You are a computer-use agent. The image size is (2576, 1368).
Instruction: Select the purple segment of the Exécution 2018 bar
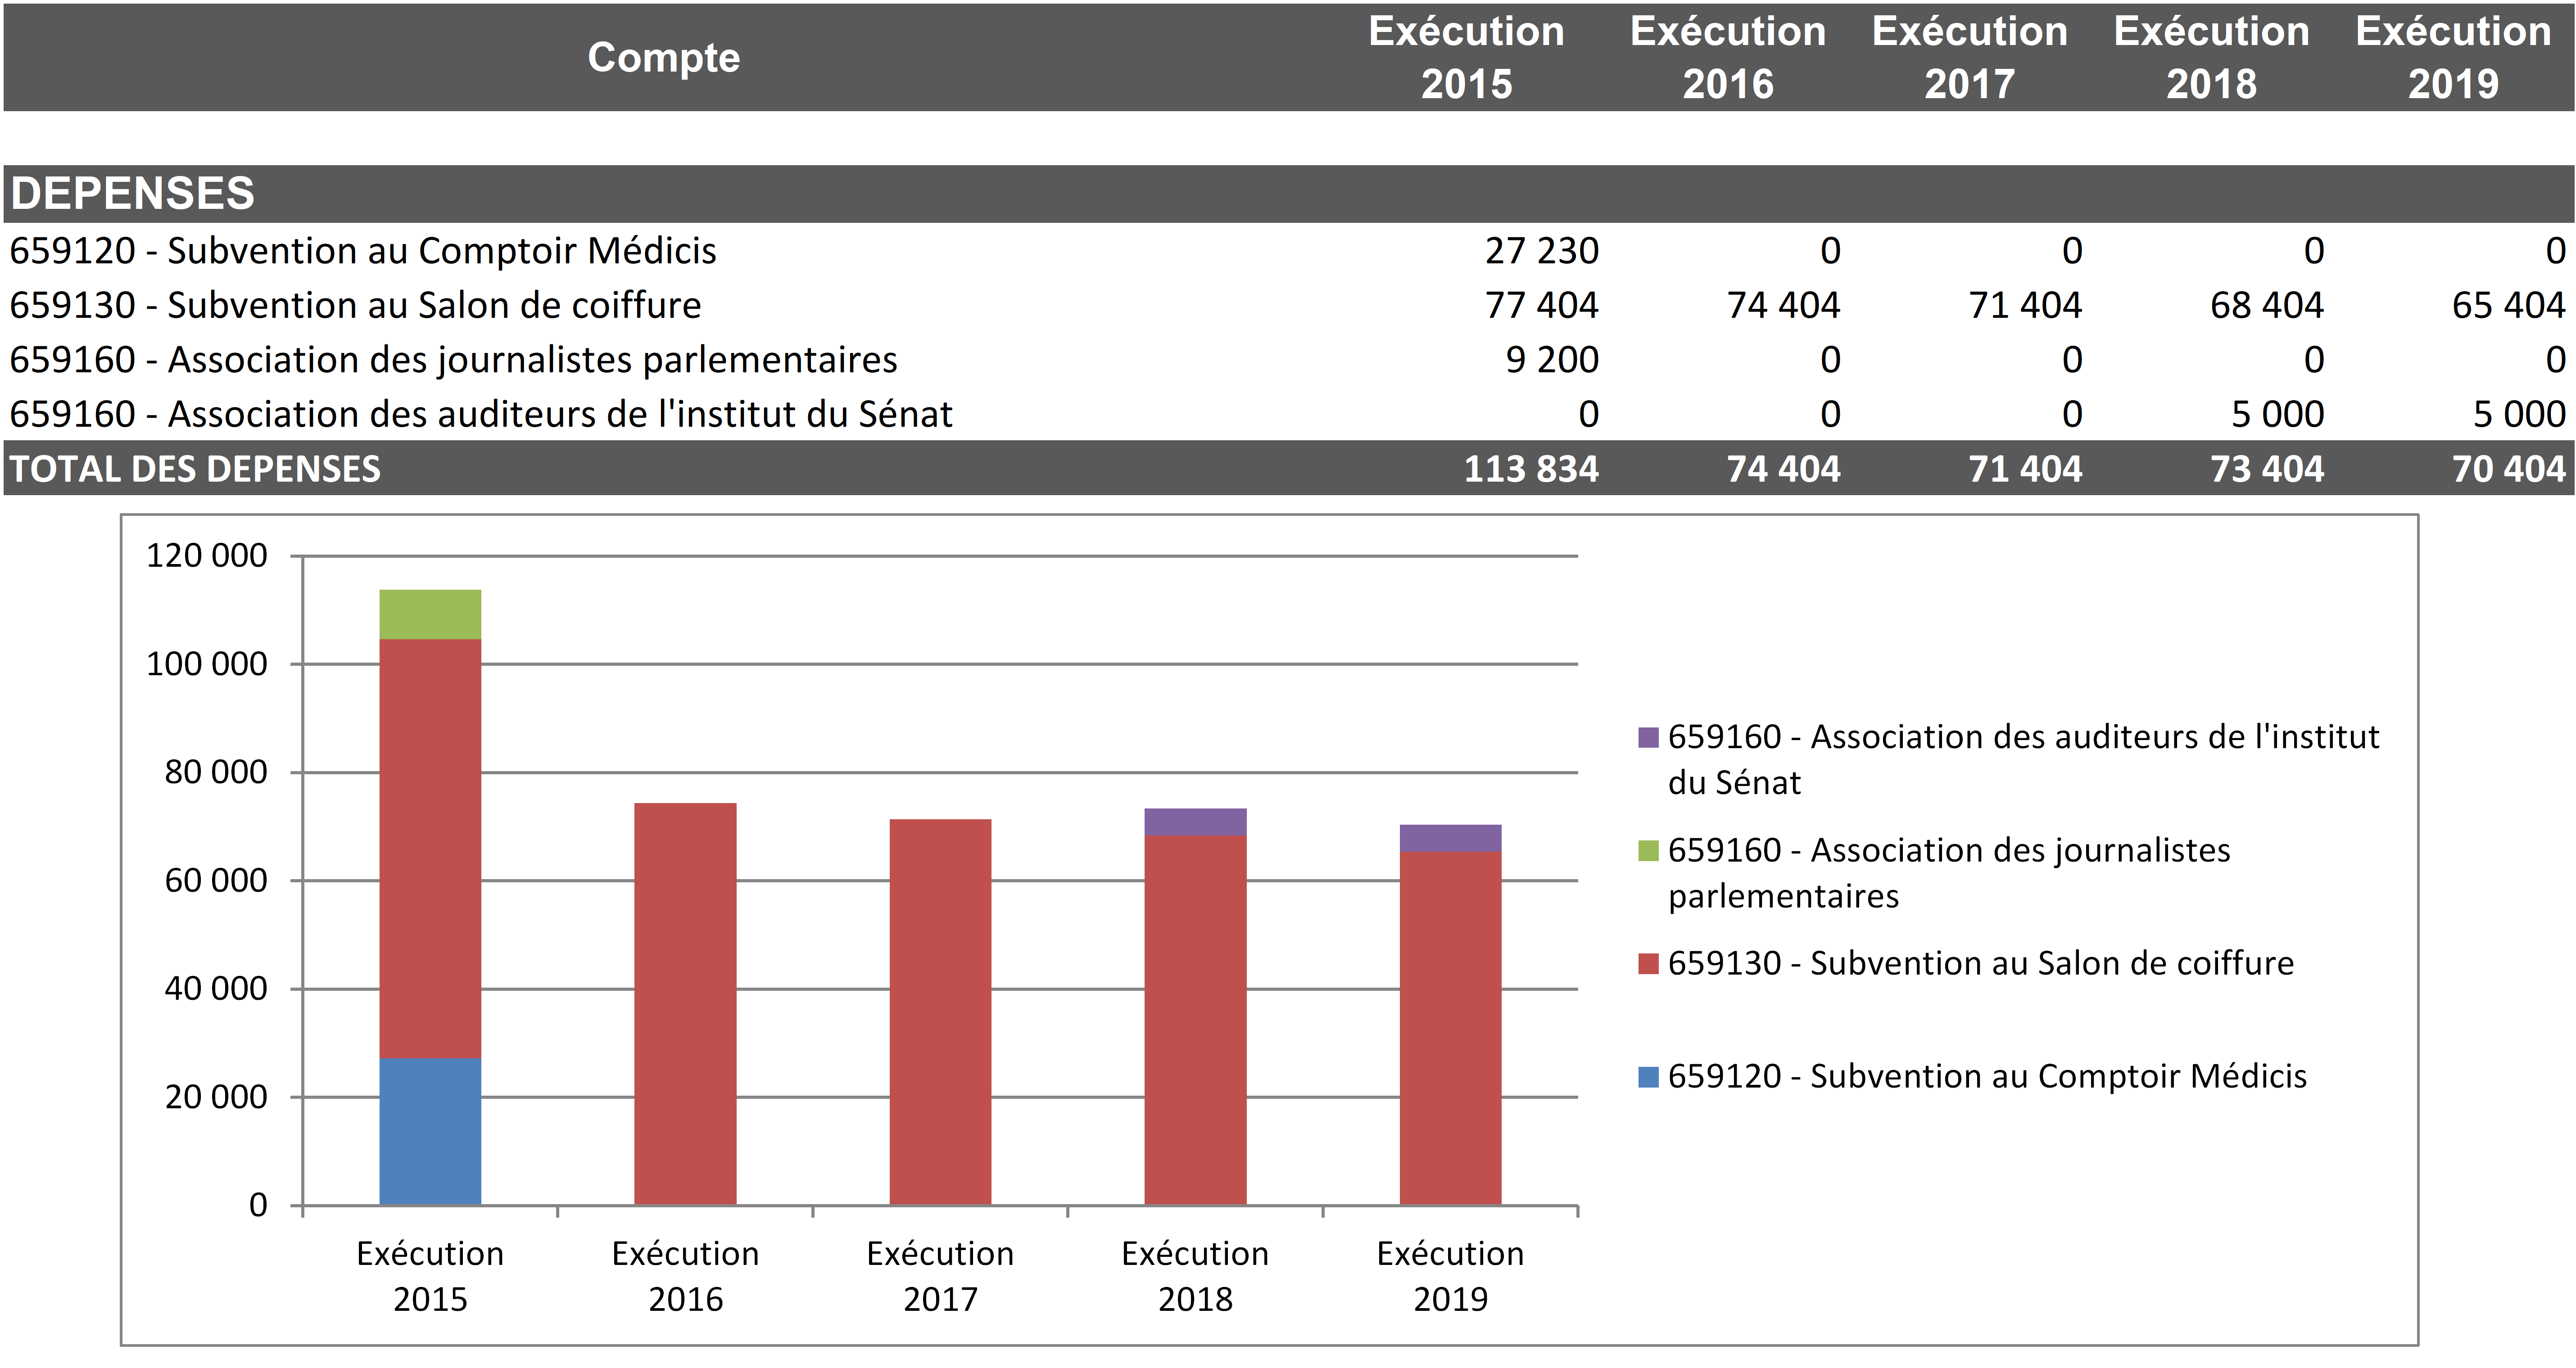click(x=1195, y=822)
